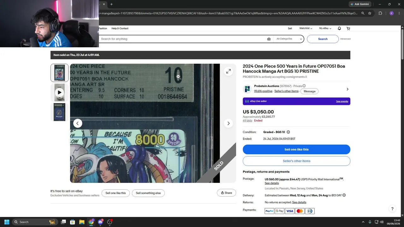Open the Help & Contact link

[120, 28]
